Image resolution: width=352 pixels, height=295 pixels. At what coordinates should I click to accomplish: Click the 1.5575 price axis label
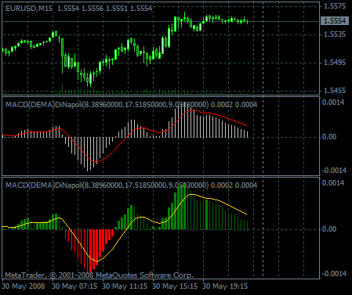click(x=335, y=6)
